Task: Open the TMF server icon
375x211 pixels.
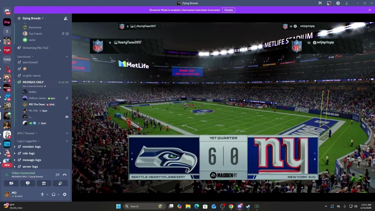Action: (x=7, y=50)
